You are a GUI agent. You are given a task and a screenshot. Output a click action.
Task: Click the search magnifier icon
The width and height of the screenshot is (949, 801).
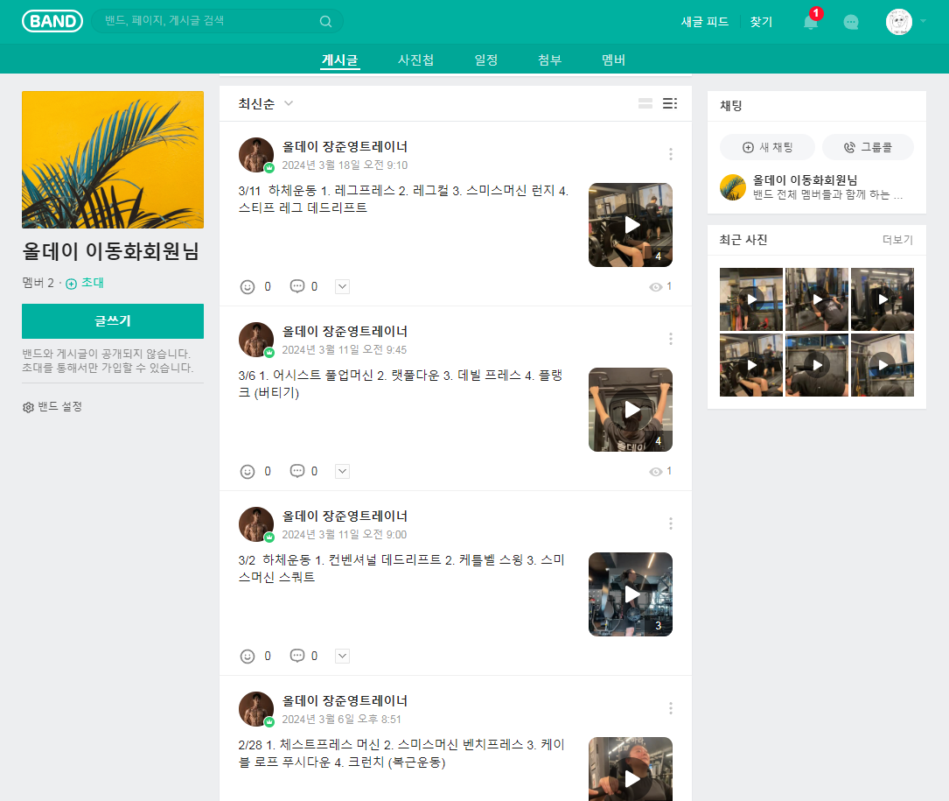(325, 22)
